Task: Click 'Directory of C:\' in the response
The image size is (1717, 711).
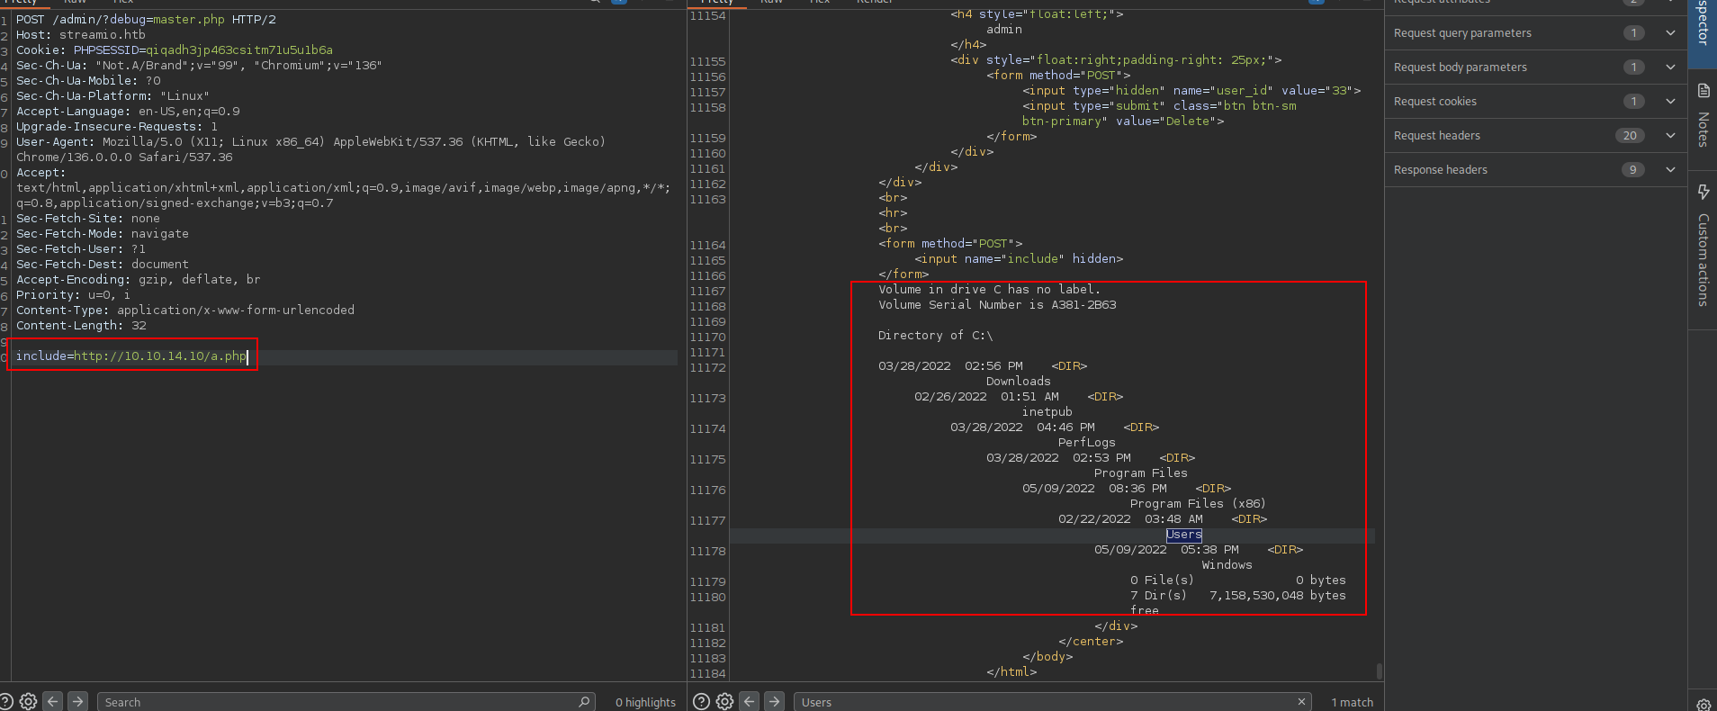Action: tap(935, 336)
